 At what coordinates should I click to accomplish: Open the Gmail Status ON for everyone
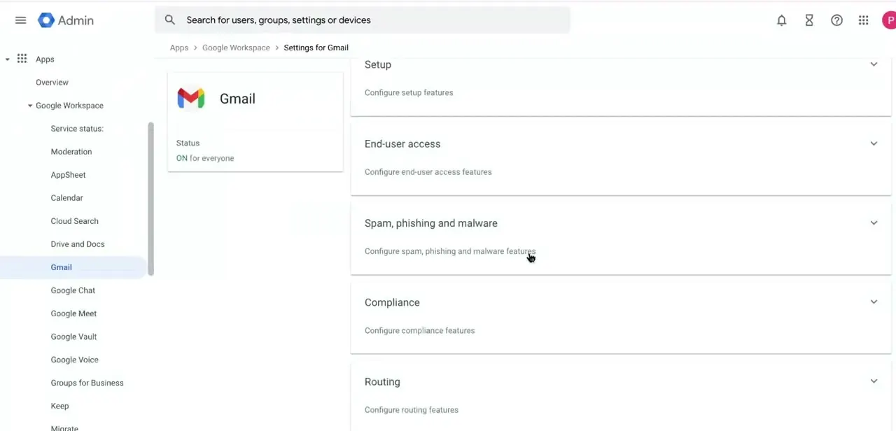[205, 158]
